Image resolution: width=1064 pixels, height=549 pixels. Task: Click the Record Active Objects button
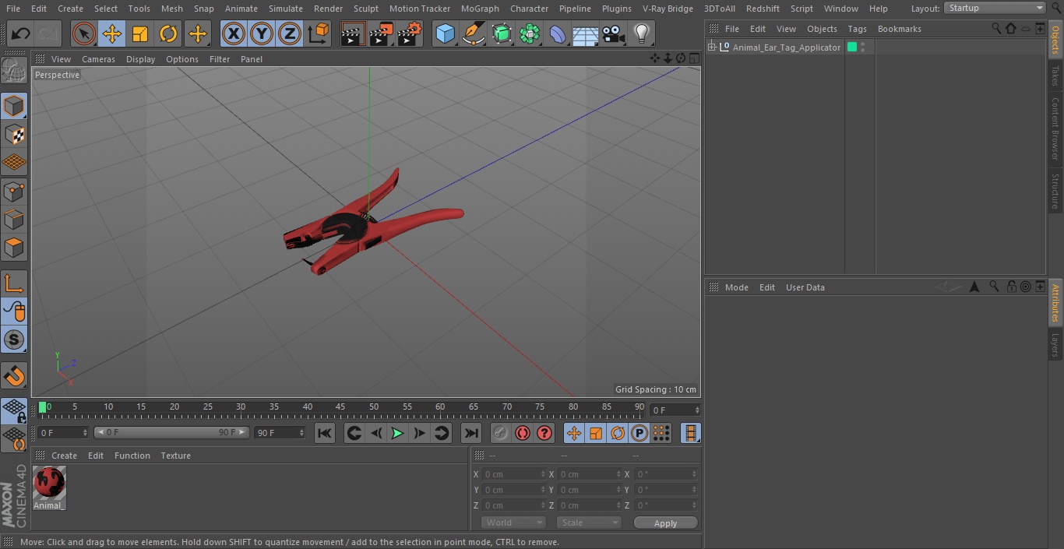click(x=500, y=434)
